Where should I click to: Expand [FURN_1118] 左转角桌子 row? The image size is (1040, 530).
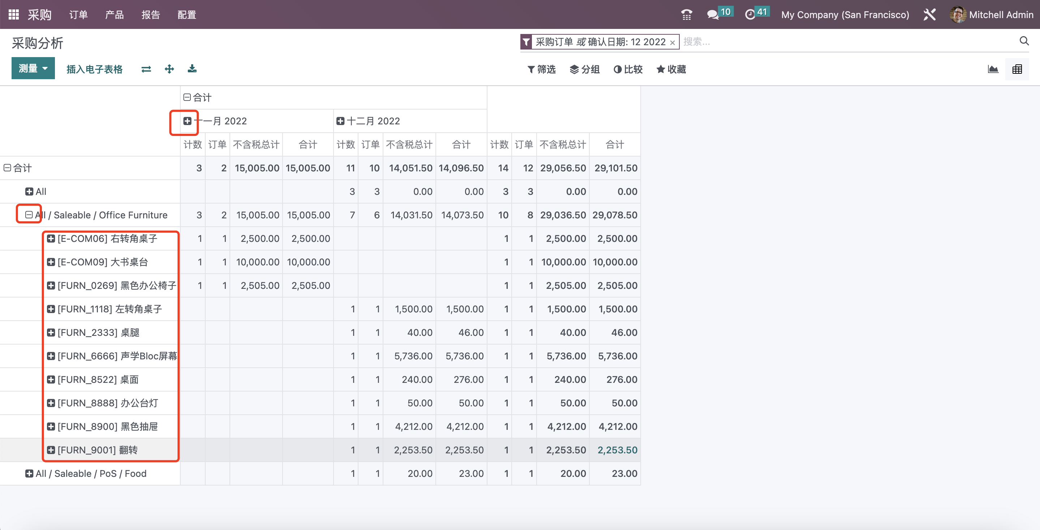tap(51, 309)
